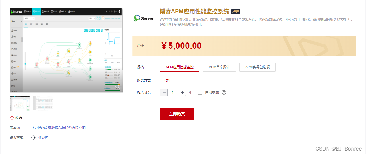The height and width of the screenshot is (154, 366).
Task: Click the magnifier zoom icon on product image
Action: point(117,87)
